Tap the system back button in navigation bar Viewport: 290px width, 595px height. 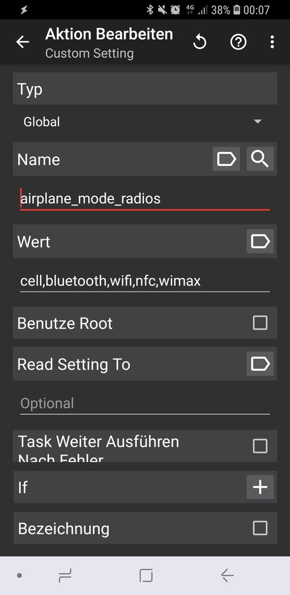[x=227, y=576]
